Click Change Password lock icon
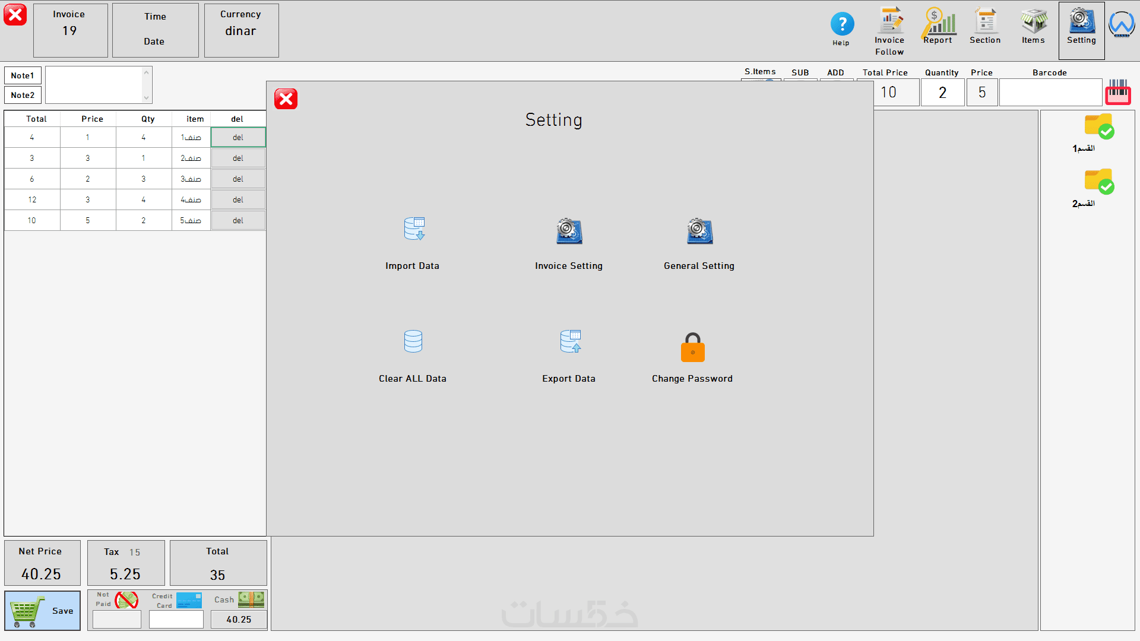Viewport: 1140px width, 641px height. coord(692,348)
